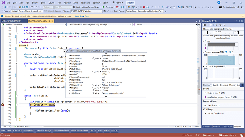Open Diagnostic Tools settings gear
The height and width of the screenshot is (137, 245).
click(205, 25)
